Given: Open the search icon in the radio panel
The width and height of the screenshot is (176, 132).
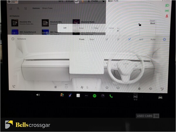Looking at the screenshot, I should (18, 8).
